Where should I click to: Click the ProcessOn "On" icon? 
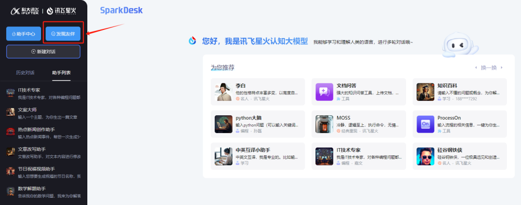(x=425, y=124)
